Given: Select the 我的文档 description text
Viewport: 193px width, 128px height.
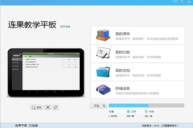Looking at the screenshot, I should (138, 75).
